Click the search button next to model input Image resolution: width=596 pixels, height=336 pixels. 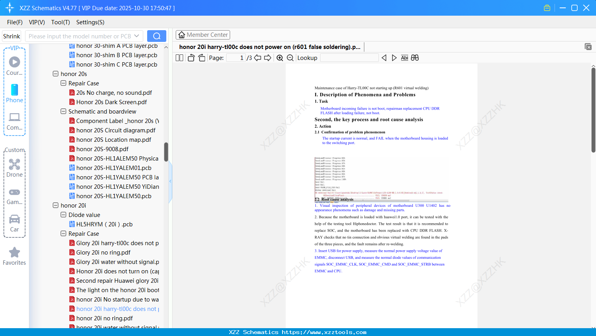pyautogui.click(x=157, y=36)
